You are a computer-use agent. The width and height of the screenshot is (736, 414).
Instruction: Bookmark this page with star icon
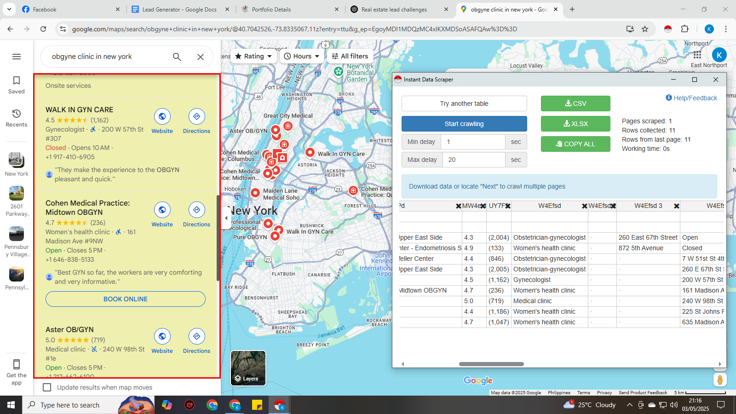click(645, 29)
